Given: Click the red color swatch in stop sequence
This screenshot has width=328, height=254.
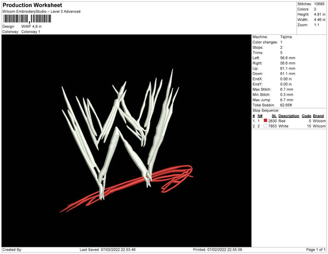Looking at the screenshot, I should [266, 120].
